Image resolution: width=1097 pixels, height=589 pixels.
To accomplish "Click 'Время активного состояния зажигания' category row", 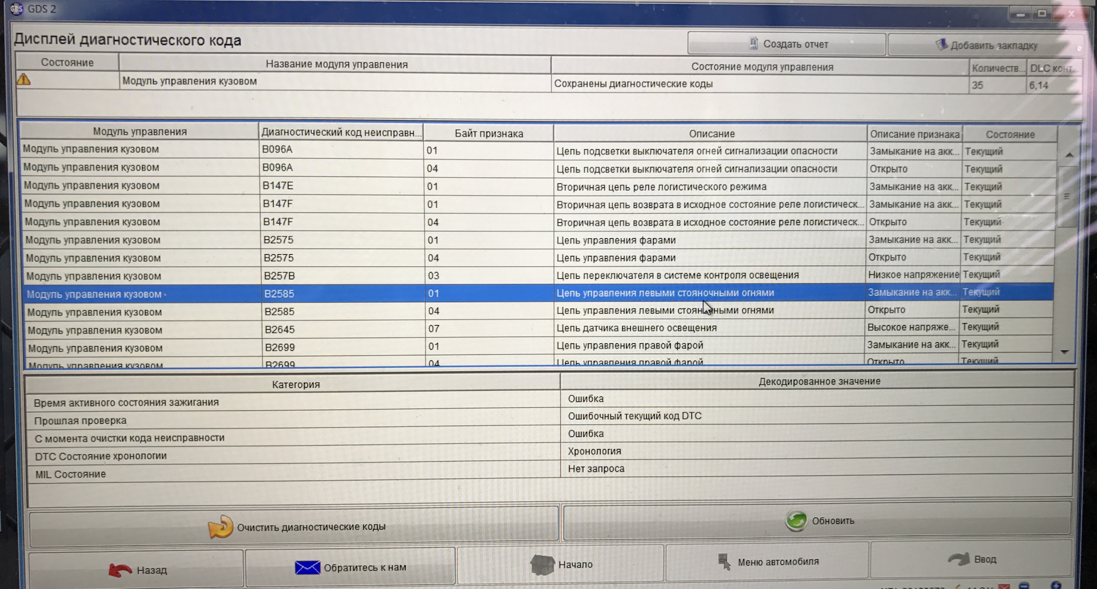I will tap(294, 402).
